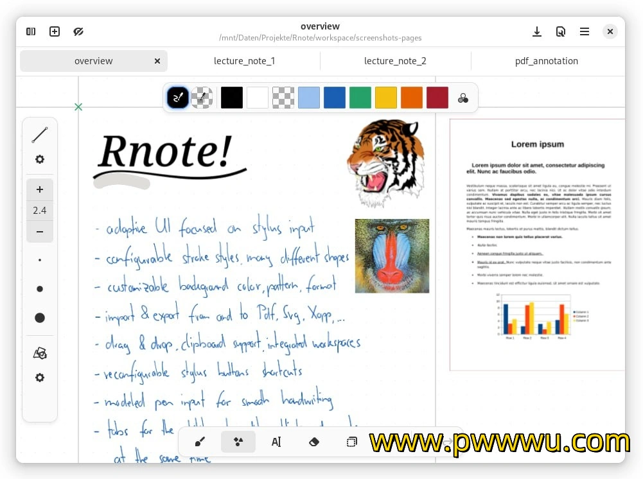Click the 2.4 stroke width value
The height and width of the screenshot is (479, 643).
coord(40,211)
